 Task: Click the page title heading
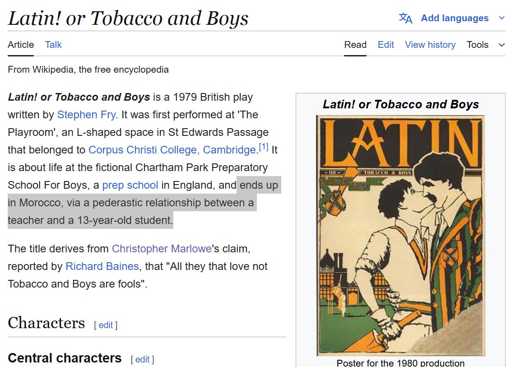click(128, 18)
